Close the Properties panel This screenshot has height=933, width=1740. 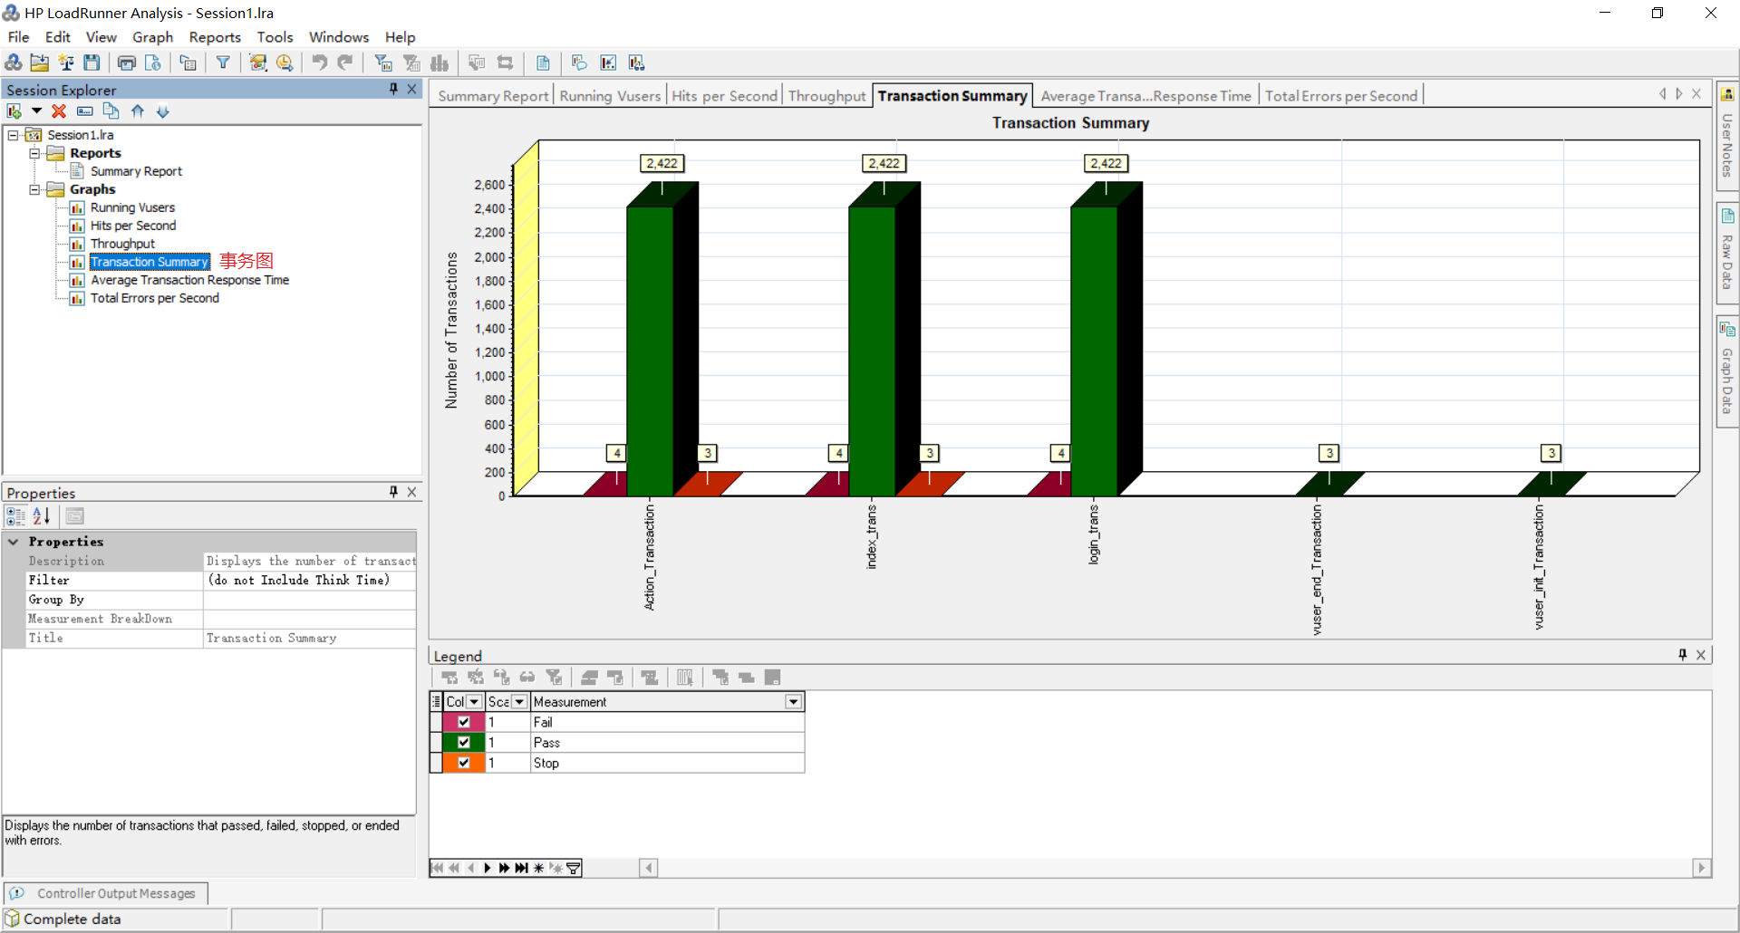tap(411, 492)
